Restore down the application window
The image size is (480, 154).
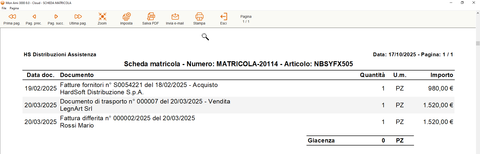[462, 3]
